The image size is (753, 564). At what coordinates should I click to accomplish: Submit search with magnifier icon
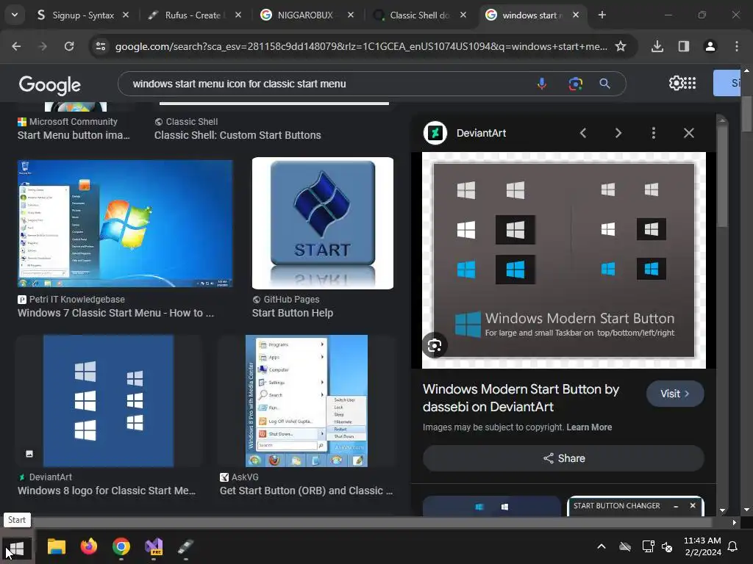coord(604,84)
